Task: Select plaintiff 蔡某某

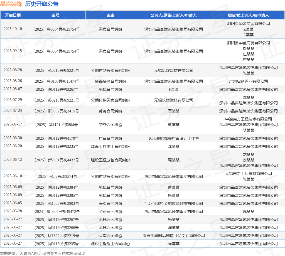Action: (x=174, y=187)
